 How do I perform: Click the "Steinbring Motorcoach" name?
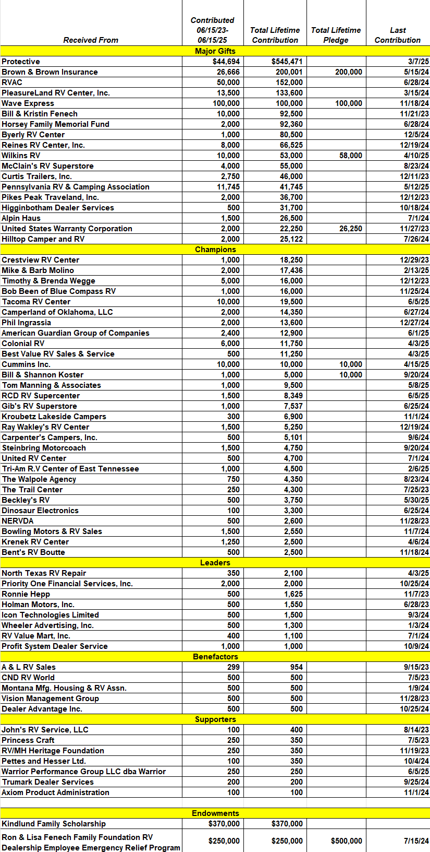[x=44, y=448]
